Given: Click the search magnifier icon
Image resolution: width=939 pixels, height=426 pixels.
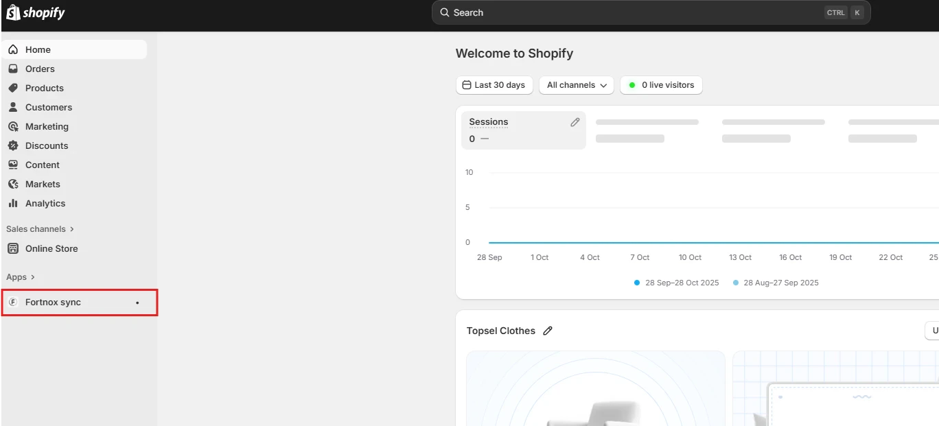Looking at the screenshot, I should point(445,12).
